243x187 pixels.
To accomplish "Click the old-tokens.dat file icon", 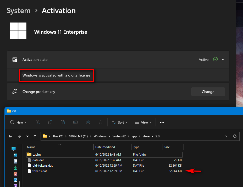I will pyautogui.click(x=29, y=166).
